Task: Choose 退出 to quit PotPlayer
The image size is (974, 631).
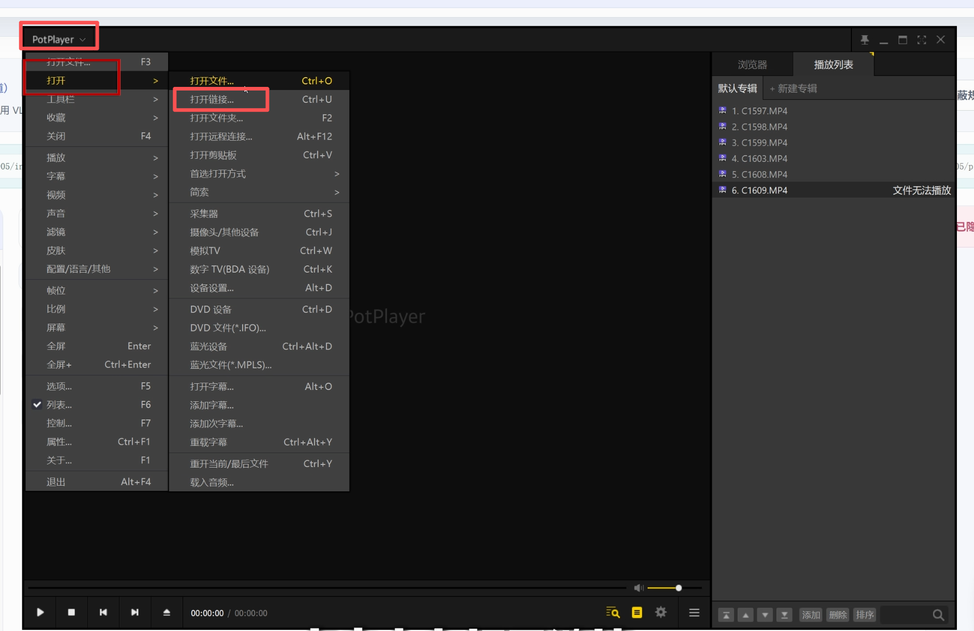Action: coord(97,482)
